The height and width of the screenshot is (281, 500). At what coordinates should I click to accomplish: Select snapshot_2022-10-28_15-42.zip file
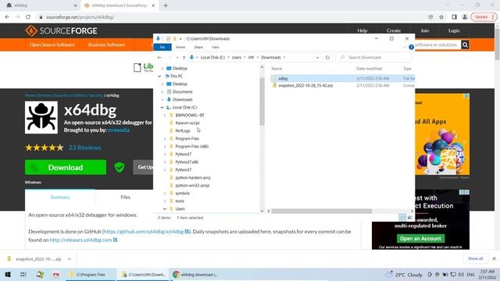click(305, 86)
